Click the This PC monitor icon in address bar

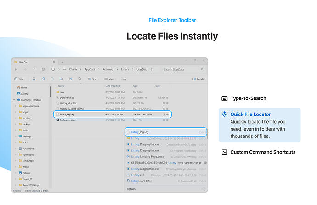click(53, 69)
